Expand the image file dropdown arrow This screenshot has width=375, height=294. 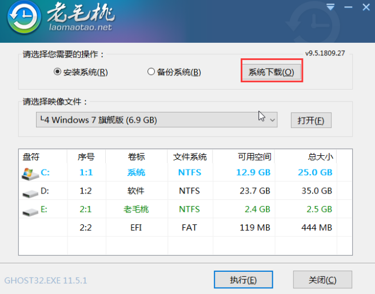point(272,120)
